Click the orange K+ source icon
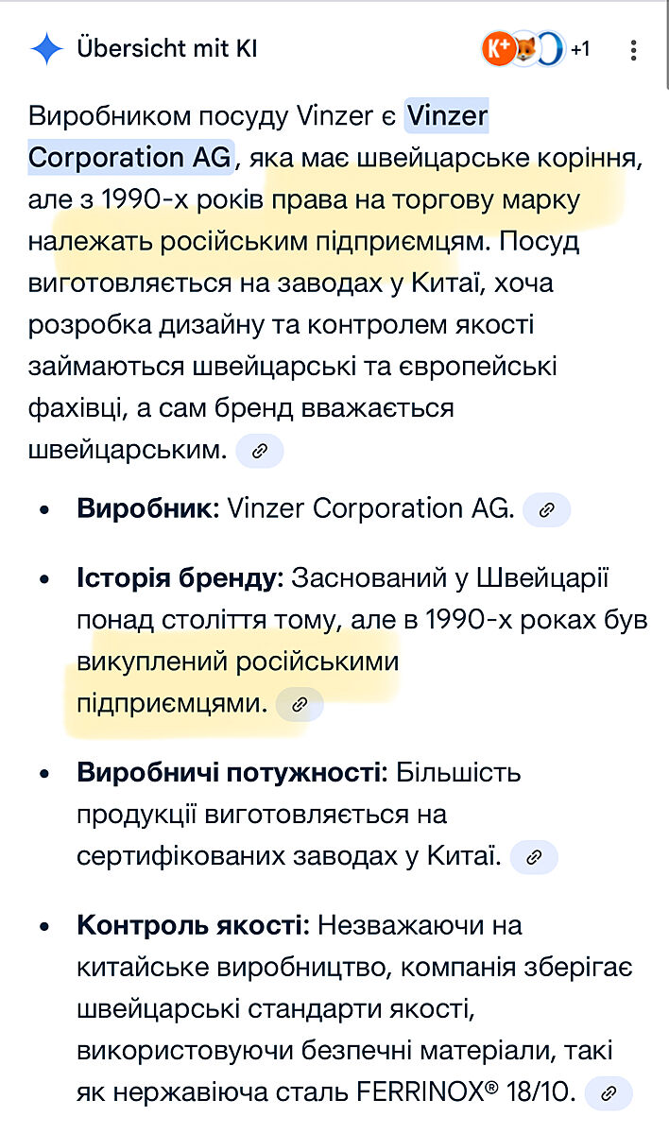 click(498, 49)
